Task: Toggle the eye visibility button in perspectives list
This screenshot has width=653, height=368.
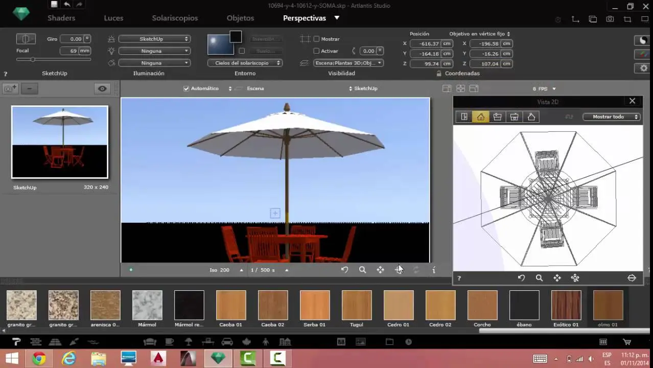Action: [102, 88]
